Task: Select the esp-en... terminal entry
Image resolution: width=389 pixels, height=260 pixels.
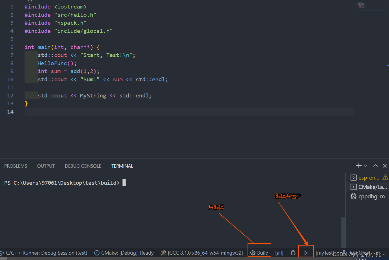Action: (369, 178)
